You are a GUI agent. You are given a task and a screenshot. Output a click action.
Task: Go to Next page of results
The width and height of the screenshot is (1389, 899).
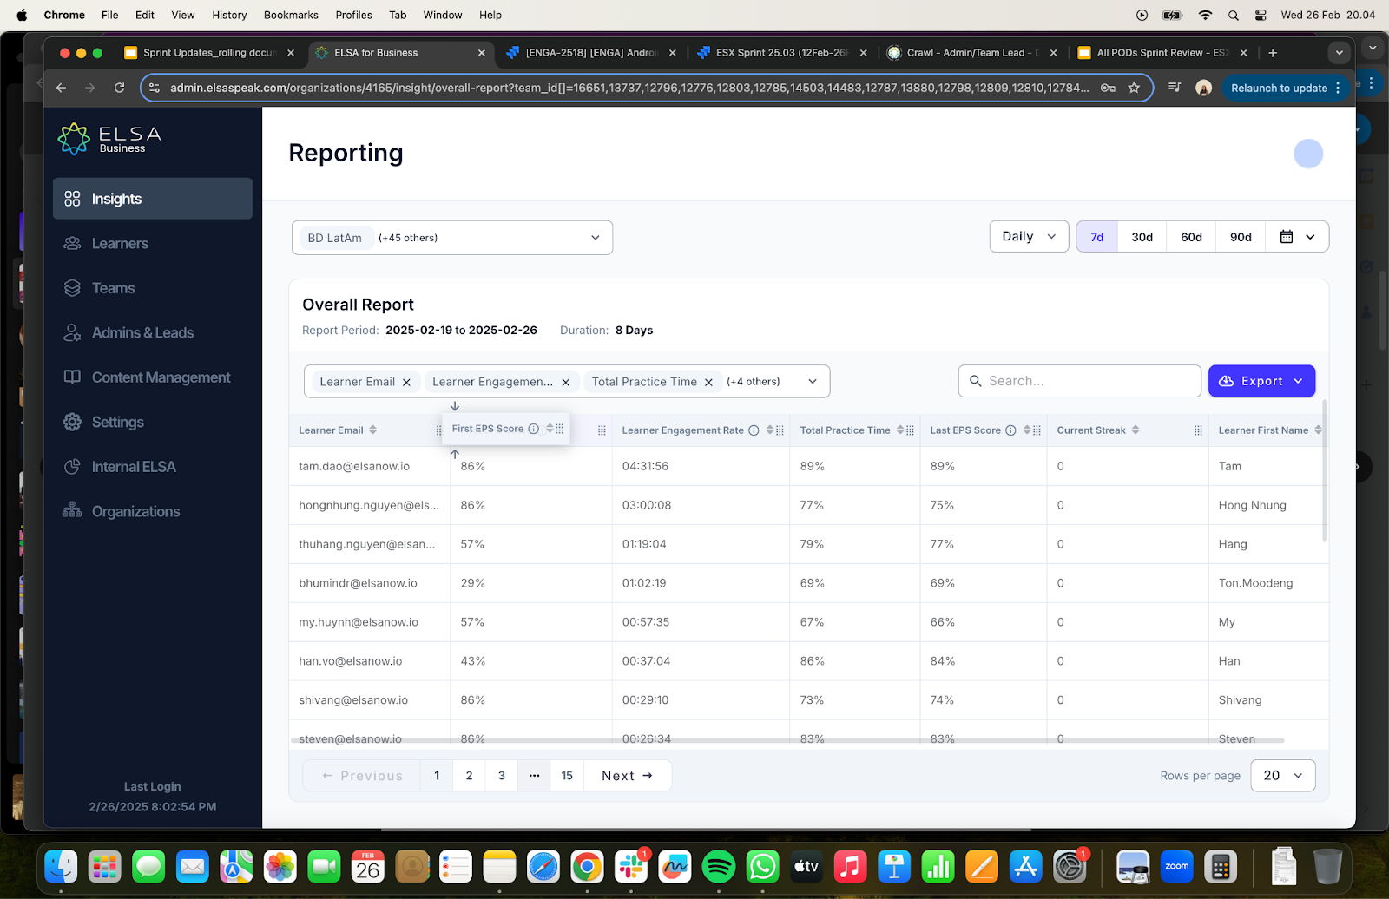(x=627, y=776)
